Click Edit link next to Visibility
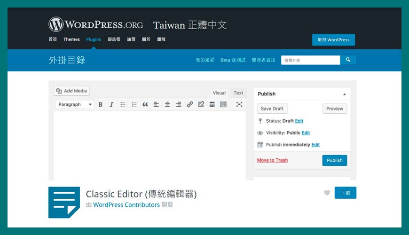 click(x=306, y=133)
